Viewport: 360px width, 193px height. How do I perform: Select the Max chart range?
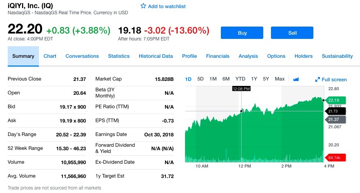[280, 79]
